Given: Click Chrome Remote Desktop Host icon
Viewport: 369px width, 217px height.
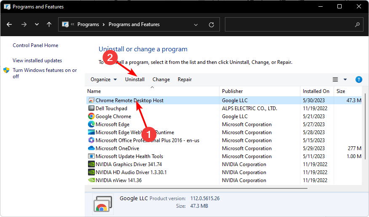Looking at the screenshot, I should click(91, 101).
